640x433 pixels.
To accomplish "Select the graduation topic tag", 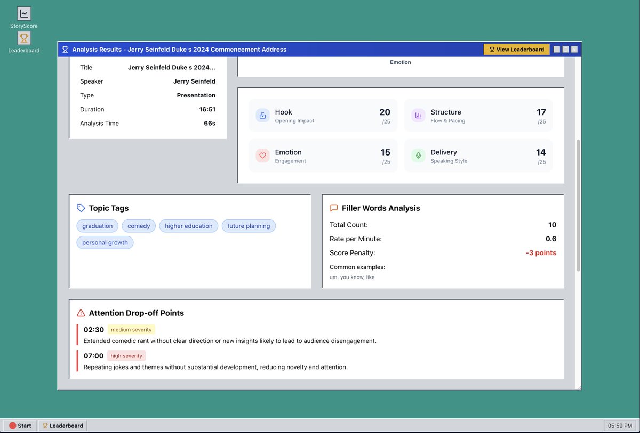I will [98, 226].
